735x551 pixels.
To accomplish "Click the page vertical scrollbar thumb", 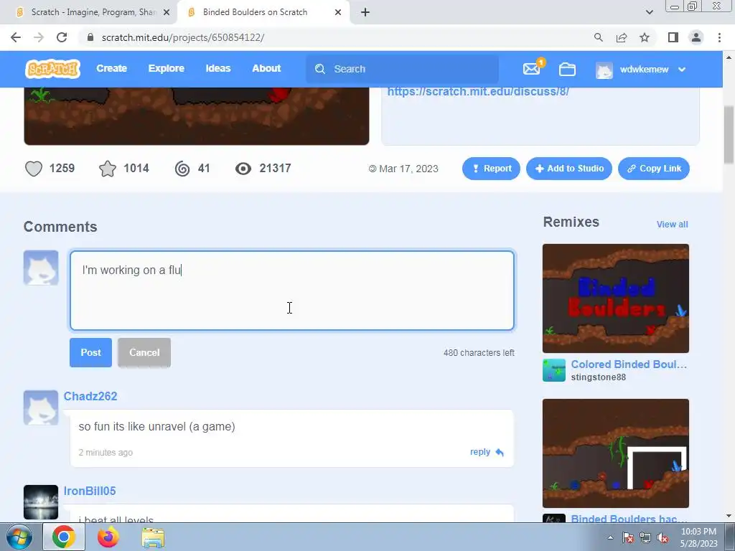I will point(729,135).
